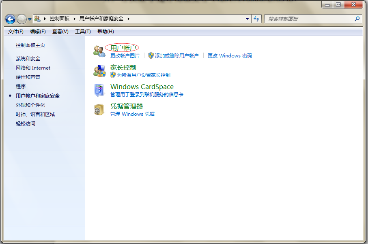The image size is (368, 244).
Task: Click the Windows CardSpace card icon
Action: pos(99,90)
